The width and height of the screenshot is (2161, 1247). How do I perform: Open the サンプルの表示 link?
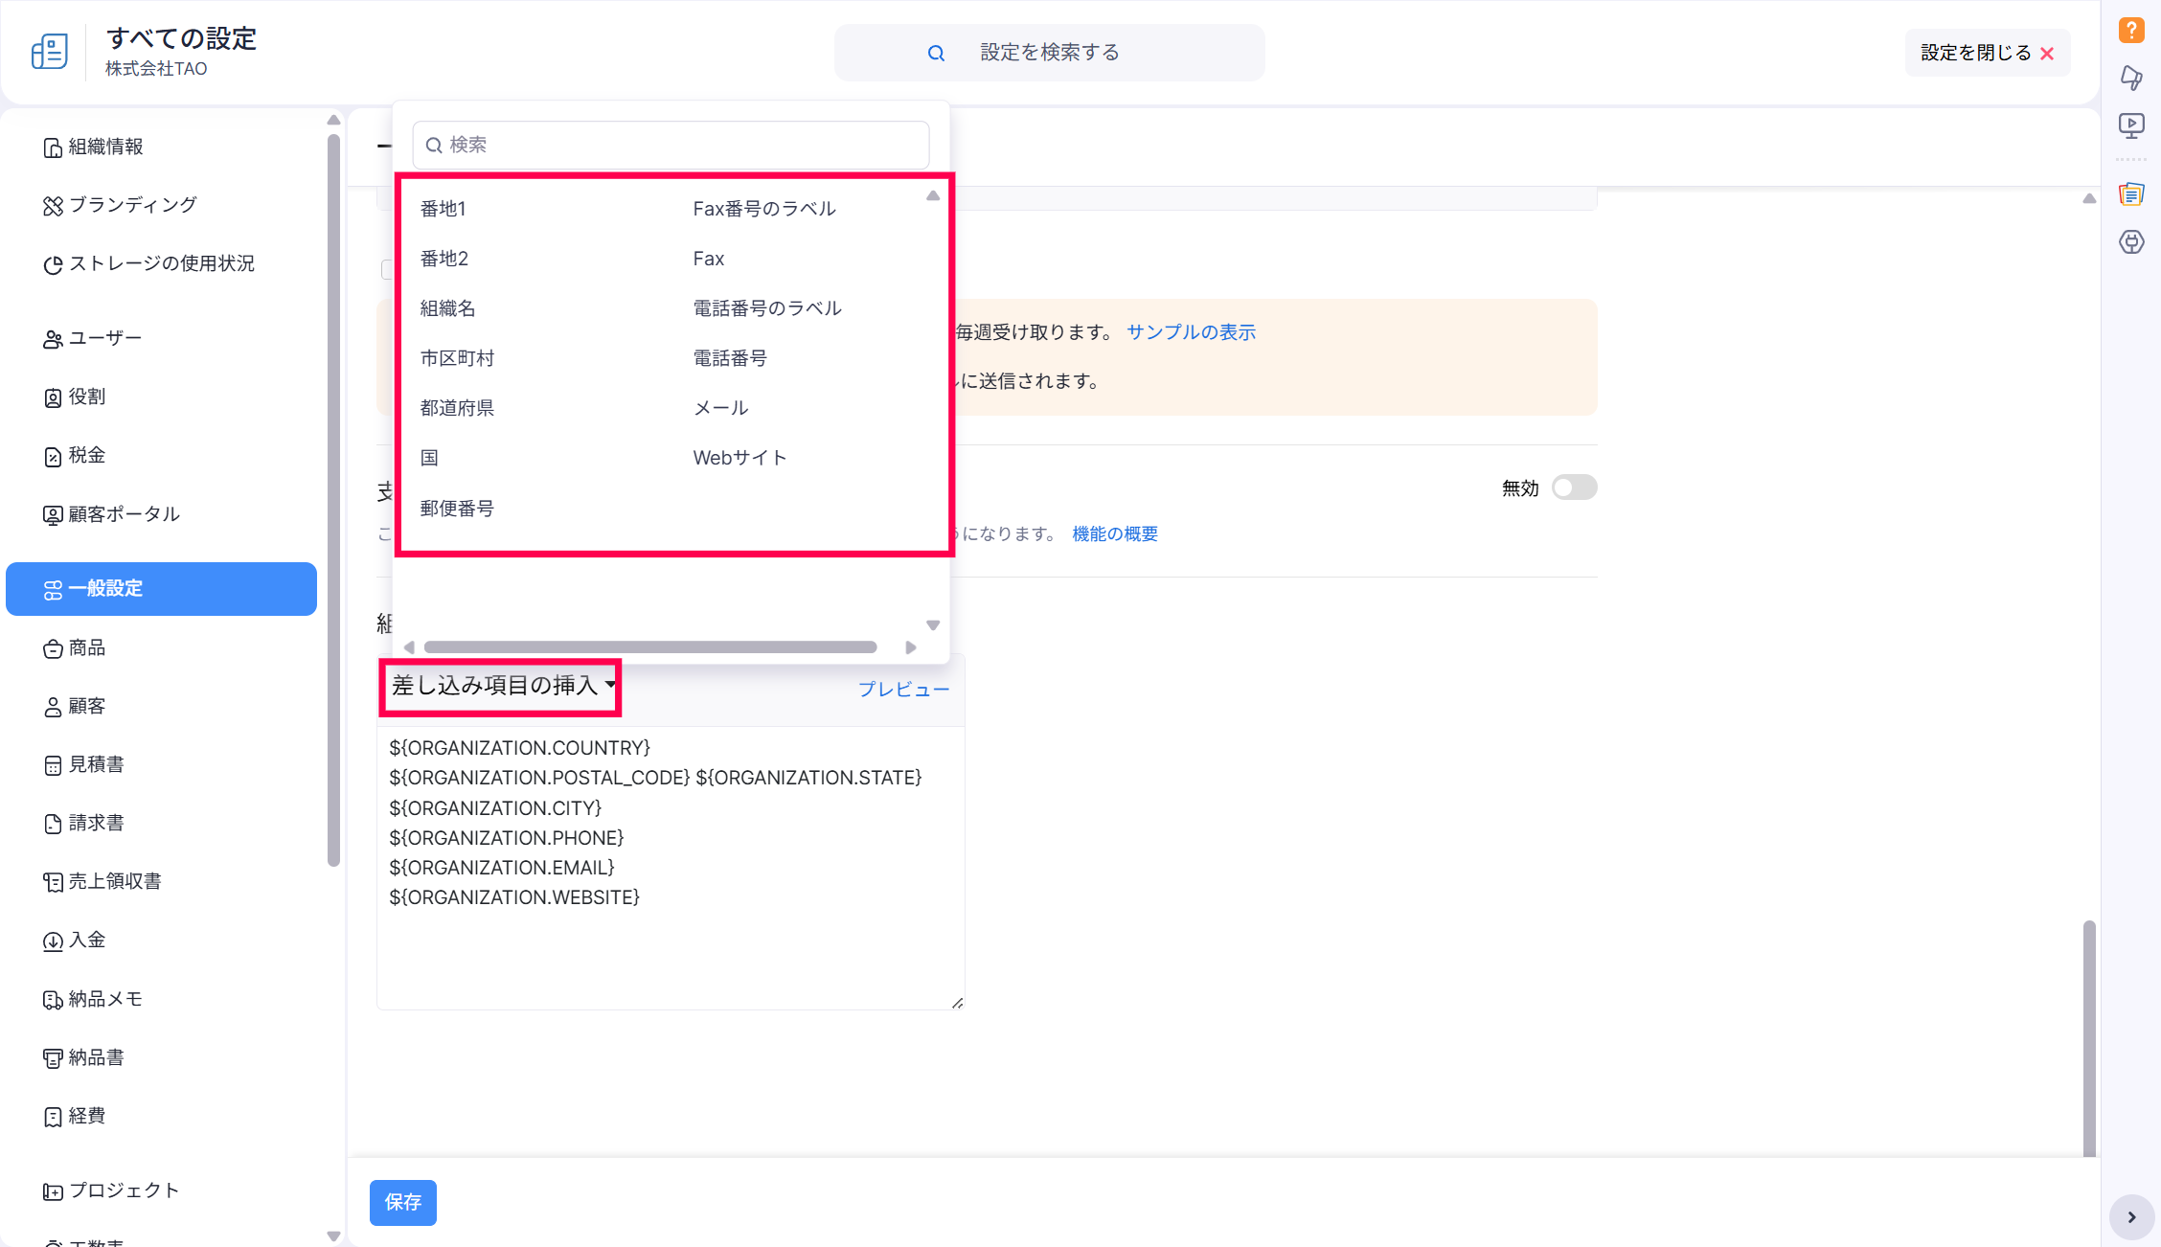pos(1190,332)
